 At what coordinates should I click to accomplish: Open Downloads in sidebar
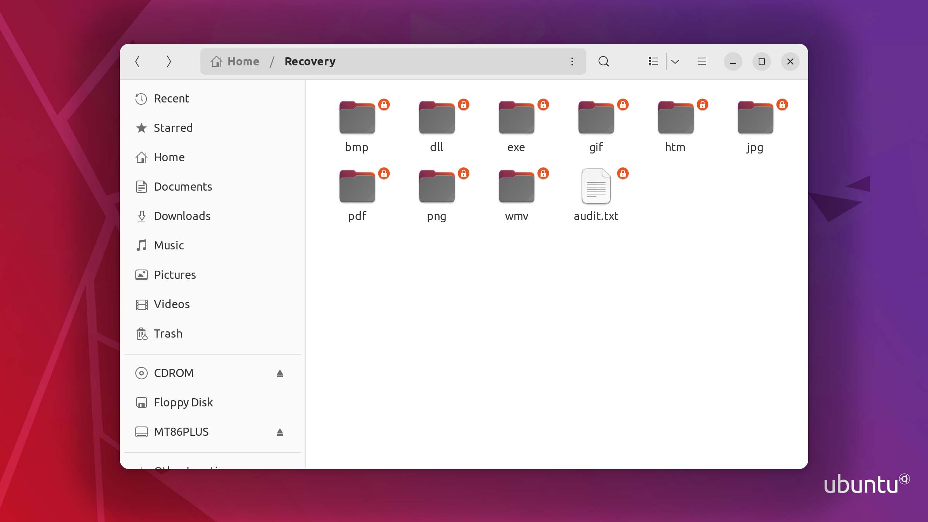tap(213, 216)
